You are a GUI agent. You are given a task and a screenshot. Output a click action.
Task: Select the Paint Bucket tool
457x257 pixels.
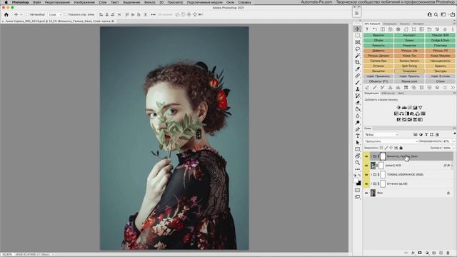[x=358, y=109]
